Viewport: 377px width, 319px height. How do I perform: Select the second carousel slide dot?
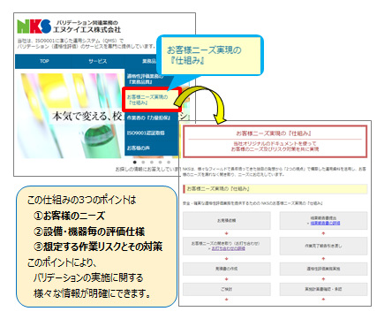[143, 162]
